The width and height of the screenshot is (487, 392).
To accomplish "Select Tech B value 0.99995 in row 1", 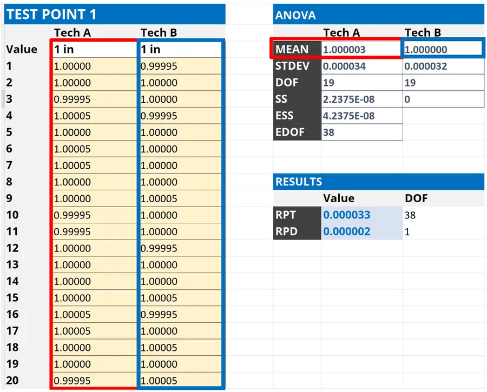I will click(181, 66).
